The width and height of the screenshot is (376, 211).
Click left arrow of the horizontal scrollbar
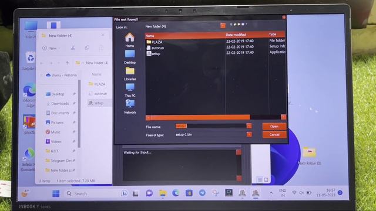click(x=148, y=117)
